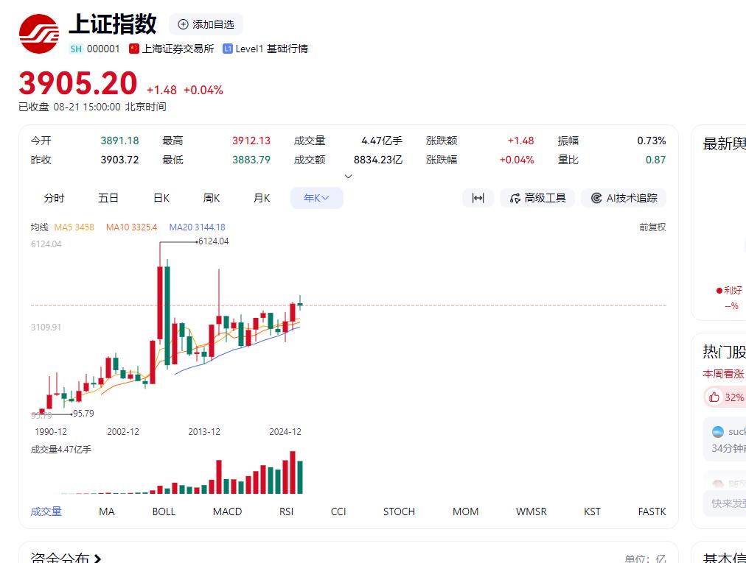746x563 pixels.
Task: Open 高级工具 advanced tools
Action: (537, 198)
